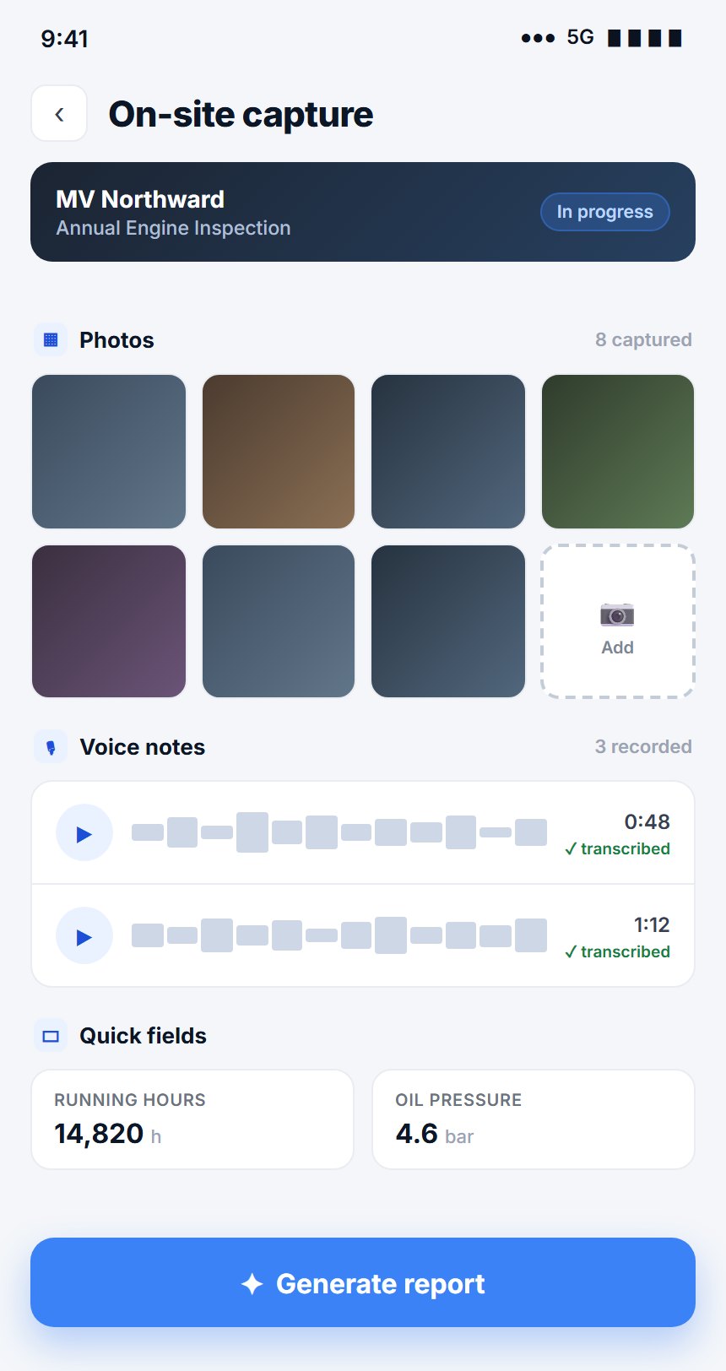
Task: Play the 0:48 voice note
Action: 84,833
